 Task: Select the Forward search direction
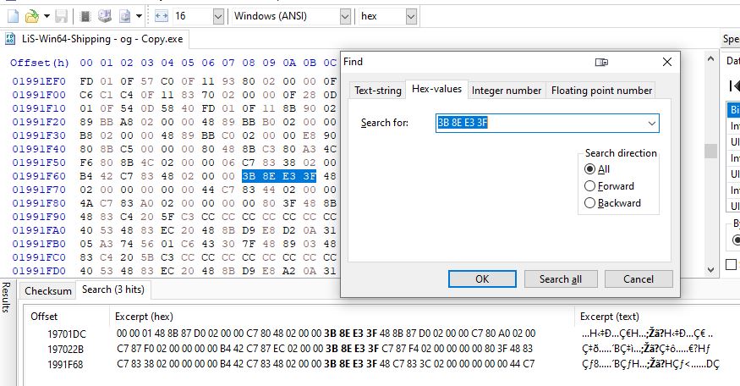tap(590, 186)
